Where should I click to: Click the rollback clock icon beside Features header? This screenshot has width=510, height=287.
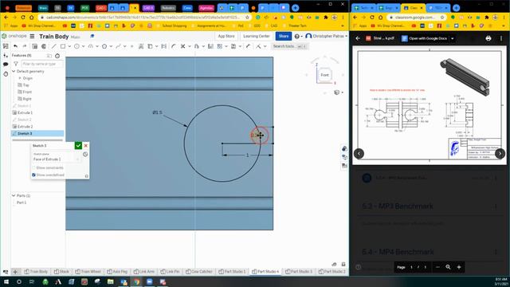tap(57, 56)
